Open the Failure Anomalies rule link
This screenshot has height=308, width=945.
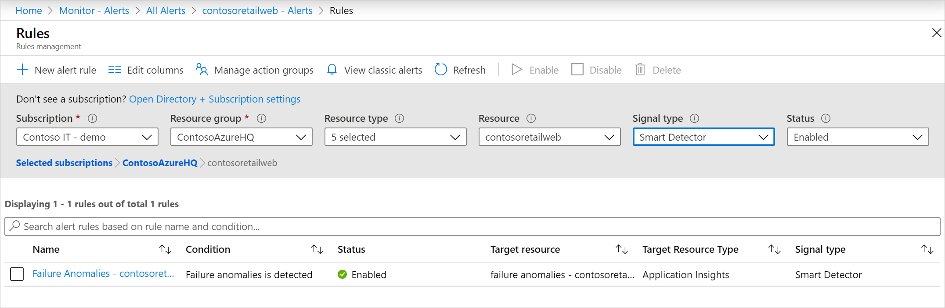pyautogui.click(x=103, y=274)
